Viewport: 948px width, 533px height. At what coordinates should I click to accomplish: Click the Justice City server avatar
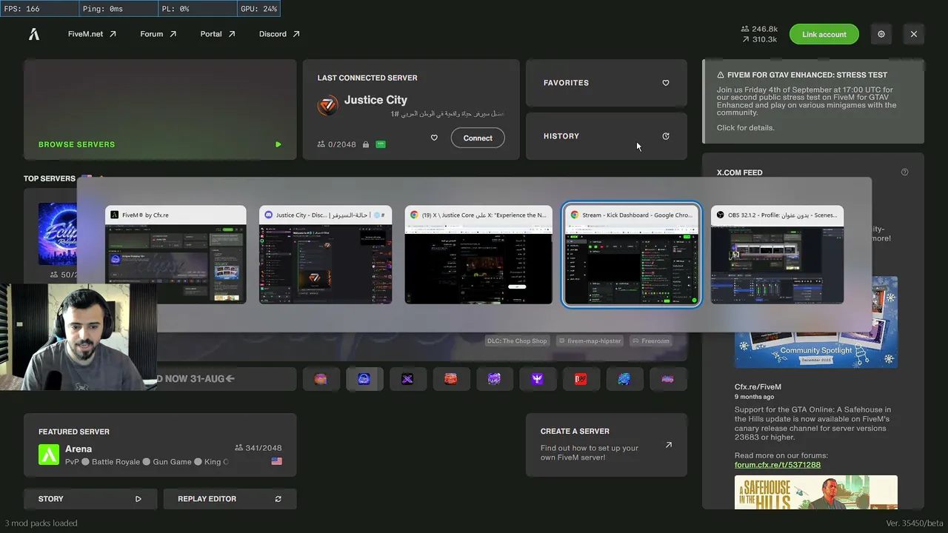click(x=327, y=105)
